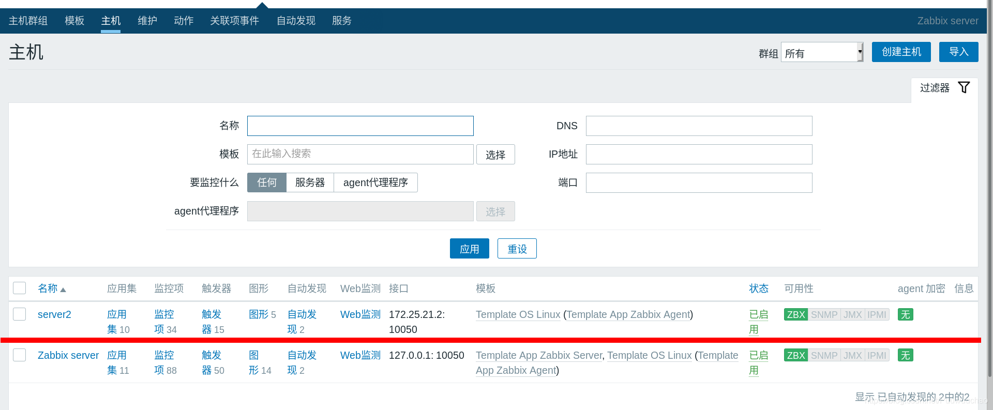Open Template App Zabbix Server link
Viewport: 993px width, 410px height.
pyautogui.click(x=539, y=355)
